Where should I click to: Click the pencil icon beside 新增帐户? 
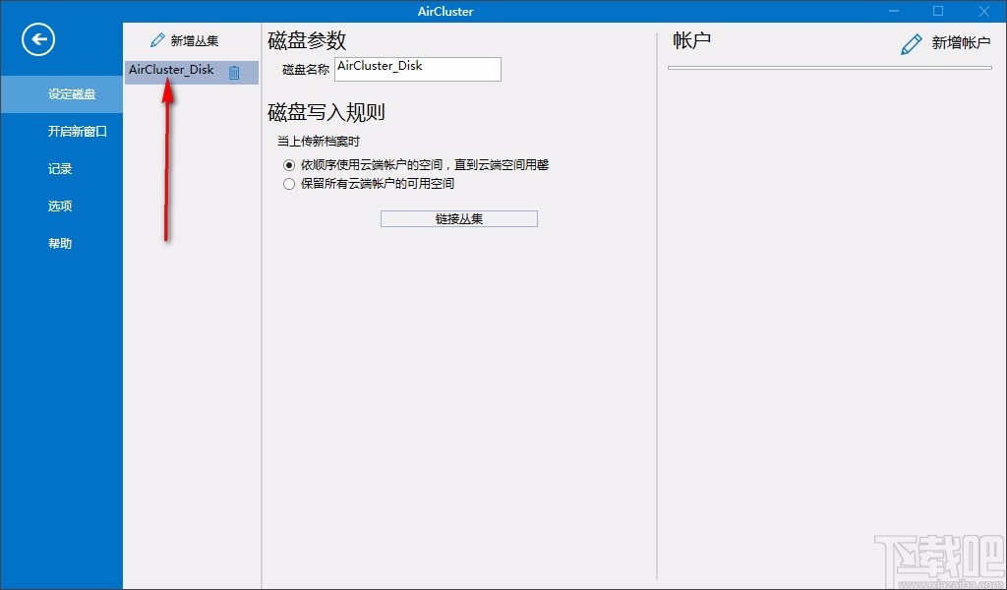910,43
